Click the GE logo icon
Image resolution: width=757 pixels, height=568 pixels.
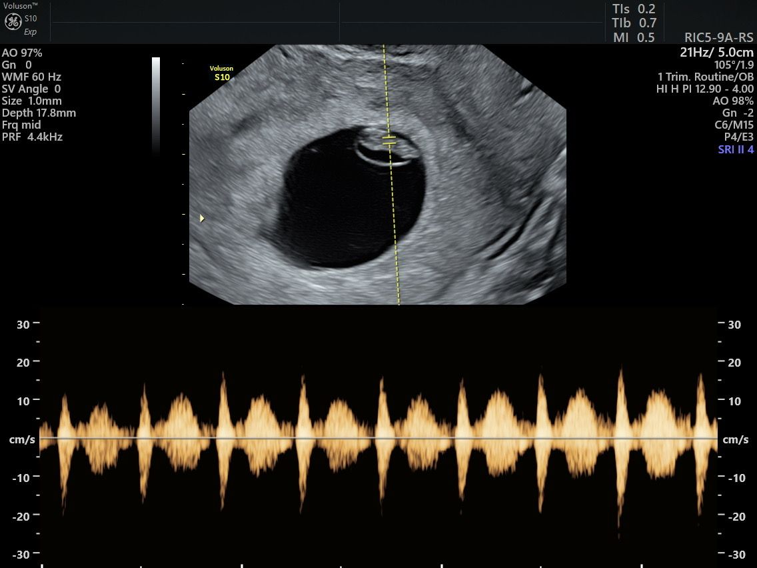[13, 21]
